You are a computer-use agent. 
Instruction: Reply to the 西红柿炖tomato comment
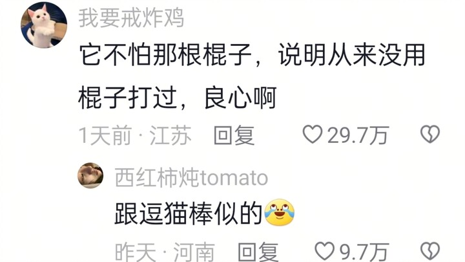258,252
